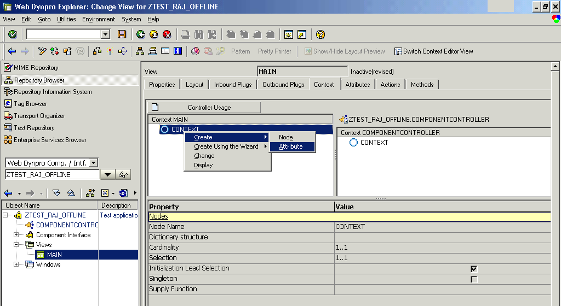Screen dimensions: 561x306
Task: Click the blue Information icon in toolbar
Action: click(178, 51)
